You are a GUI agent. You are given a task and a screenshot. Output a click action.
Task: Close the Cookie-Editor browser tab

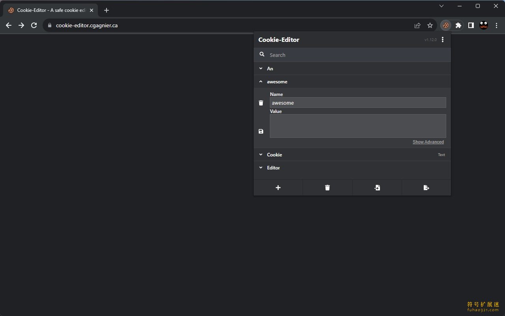click(x=92, y=10)
